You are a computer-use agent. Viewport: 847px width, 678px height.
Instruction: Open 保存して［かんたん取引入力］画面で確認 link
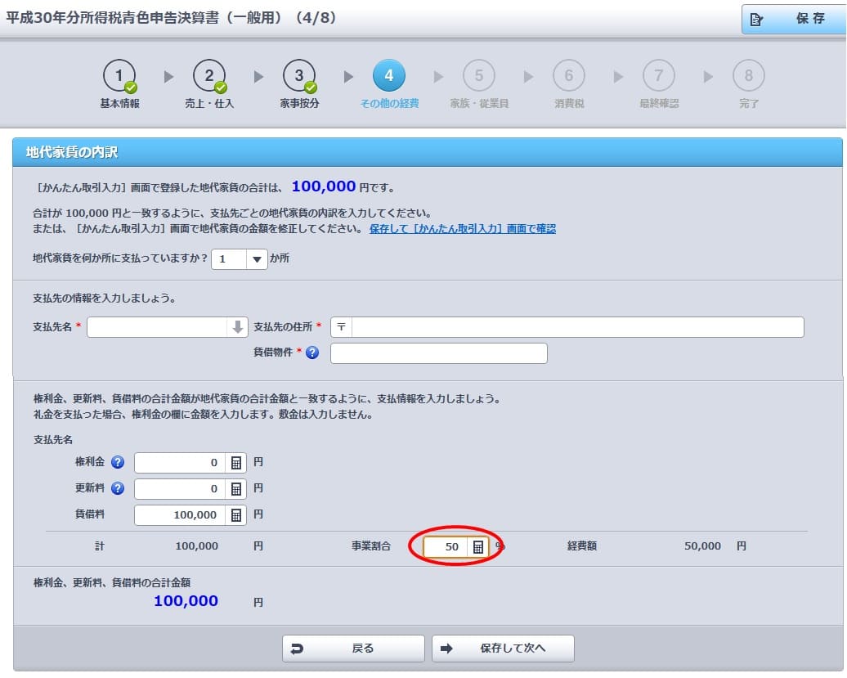463,229
